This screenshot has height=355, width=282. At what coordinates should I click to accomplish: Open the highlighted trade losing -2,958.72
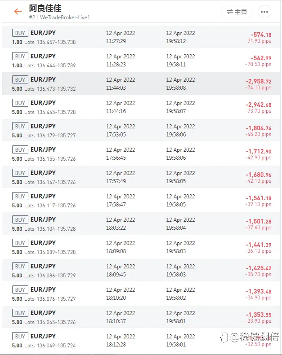pos(141,83)
